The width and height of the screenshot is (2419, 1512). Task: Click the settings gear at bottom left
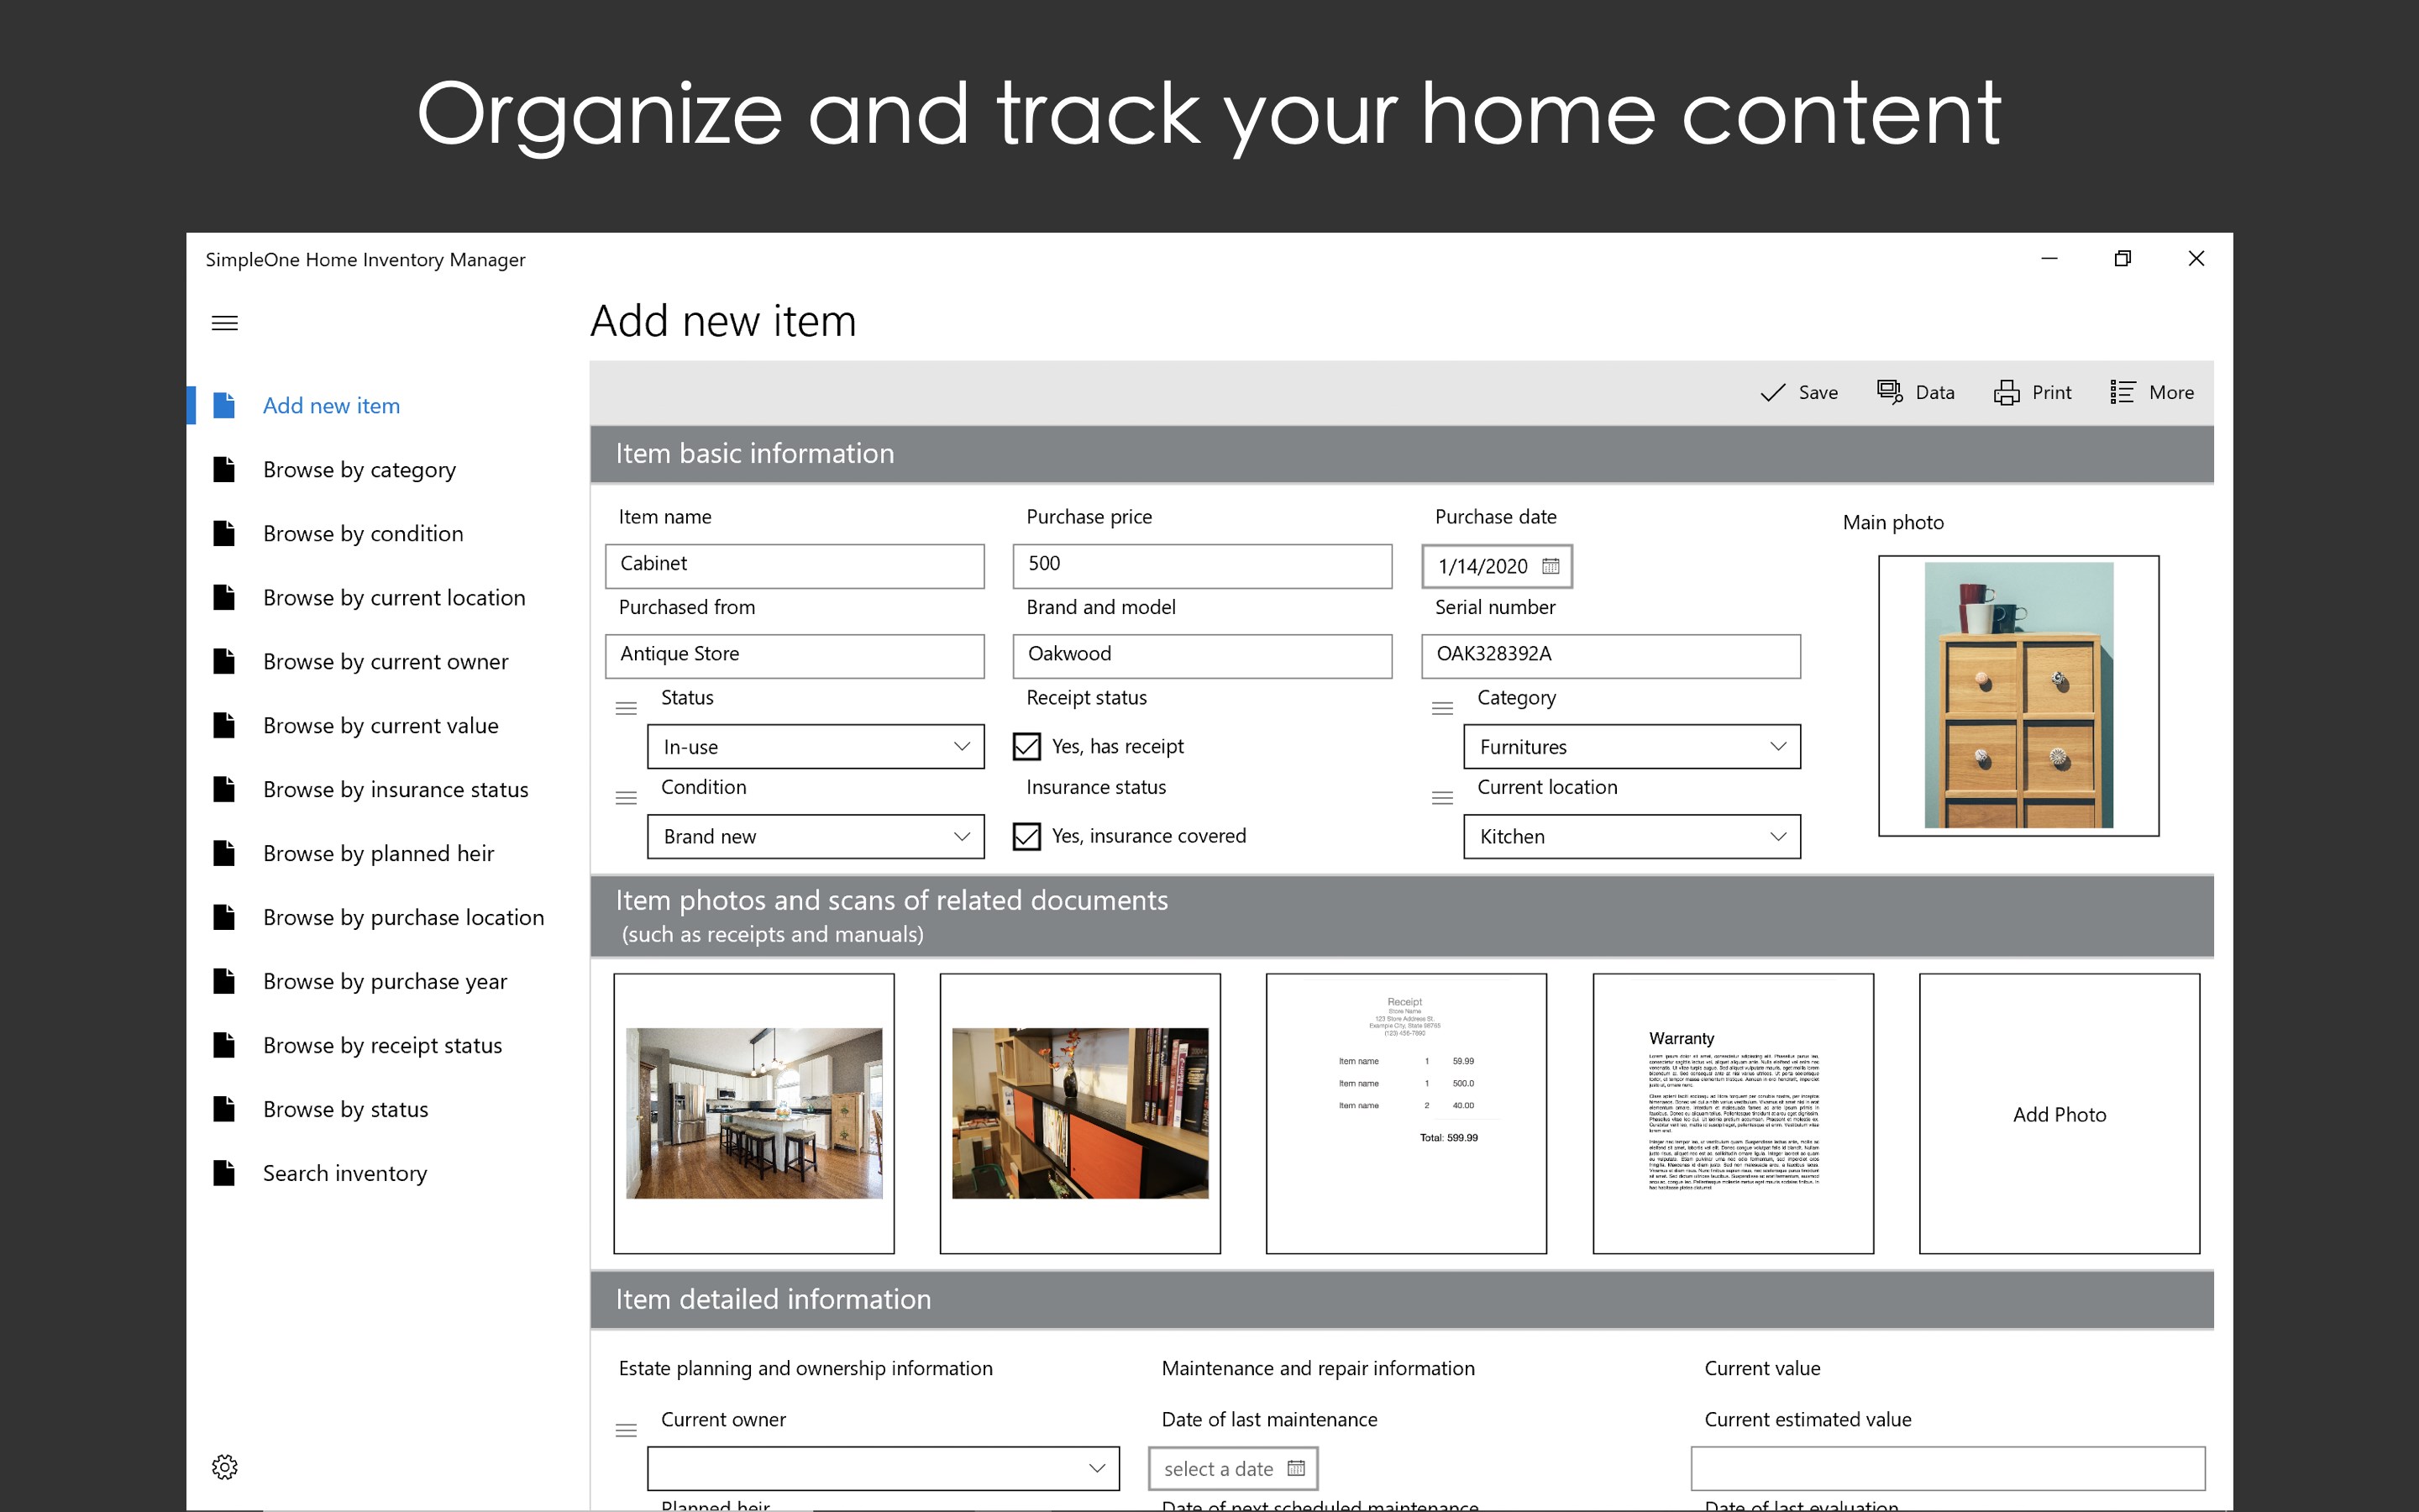tap(225, 1467)
